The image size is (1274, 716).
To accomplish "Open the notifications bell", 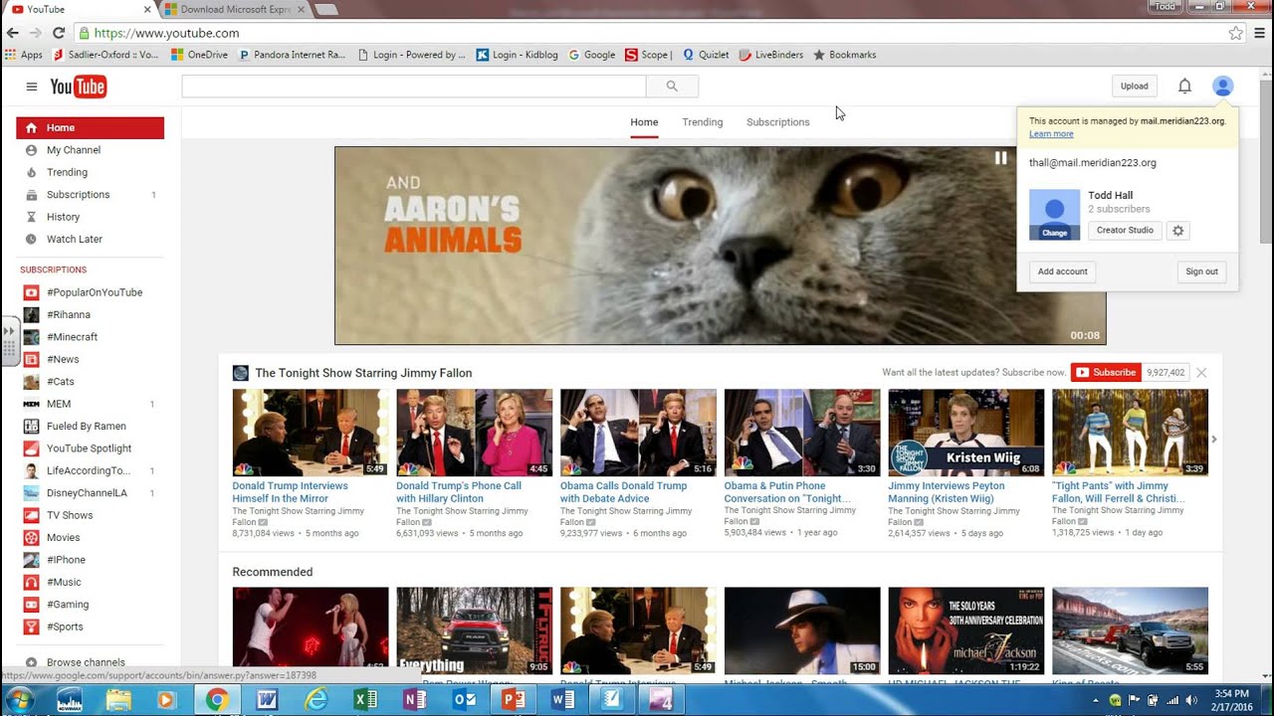I will tap(1184, 87).
